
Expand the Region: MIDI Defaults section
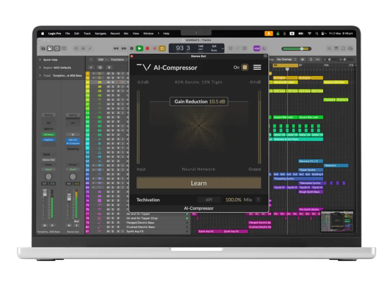(40, 68)
